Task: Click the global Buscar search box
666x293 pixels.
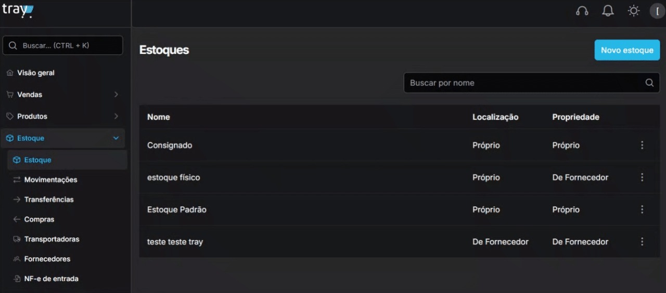Action: pos(63,45)
